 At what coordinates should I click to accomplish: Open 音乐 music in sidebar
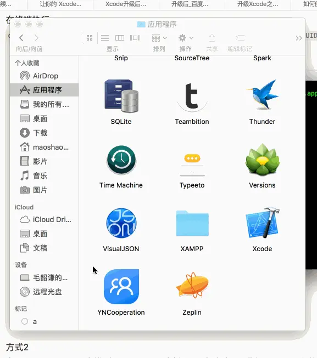(44, 175)
